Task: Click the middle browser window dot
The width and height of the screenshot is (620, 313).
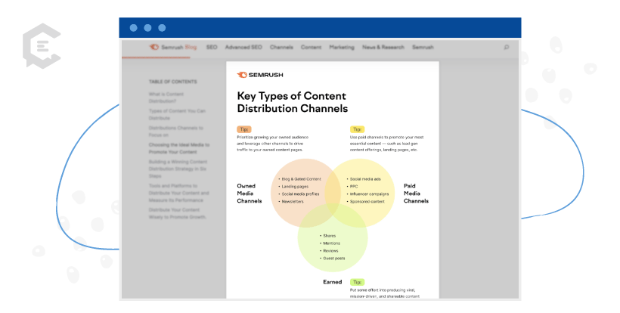Action: 149,28
